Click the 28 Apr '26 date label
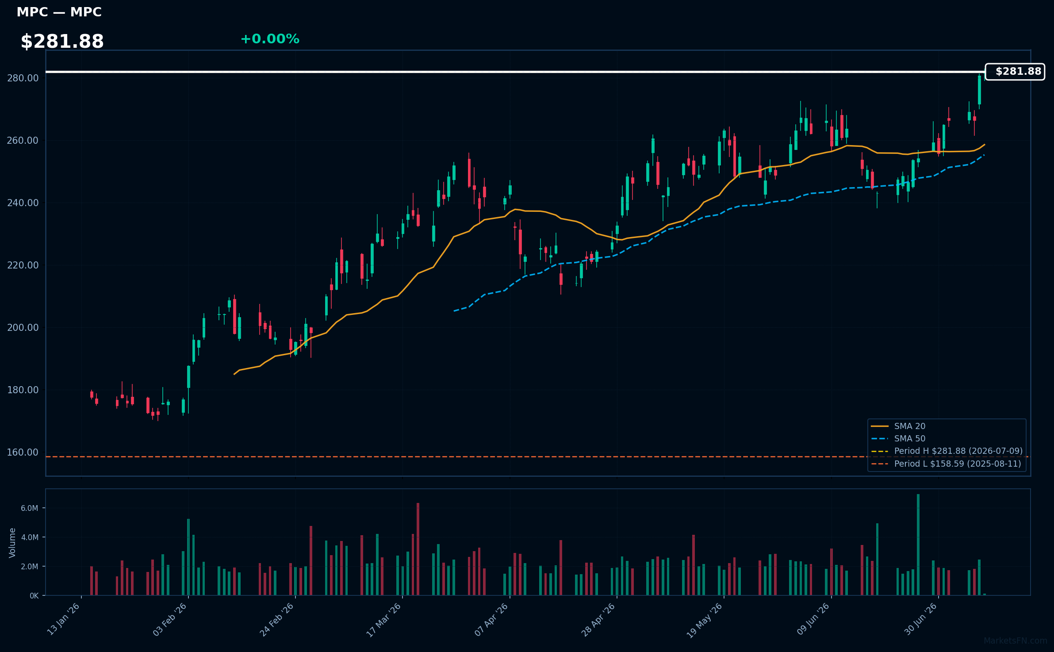The width and height of the screenshot is (1054, 652). [598, 619]
